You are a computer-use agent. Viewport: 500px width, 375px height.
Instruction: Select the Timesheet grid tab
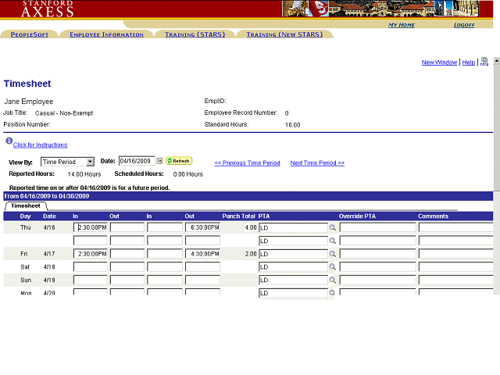(26, 205)
